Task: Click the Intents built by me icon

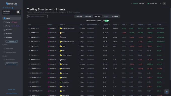Action: coord(5,52)
